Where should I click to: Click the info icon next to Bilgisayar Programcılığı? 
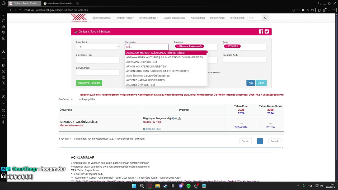(173, 118)
